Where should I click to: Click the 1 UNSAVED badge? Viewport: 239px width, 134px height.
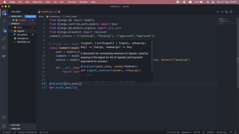pyautogui.click(x=30, y=16)
